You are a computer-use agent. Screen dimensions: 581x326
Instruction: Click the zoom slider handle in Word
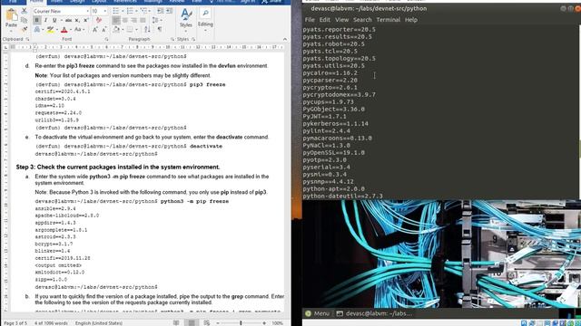pos(241,323)
